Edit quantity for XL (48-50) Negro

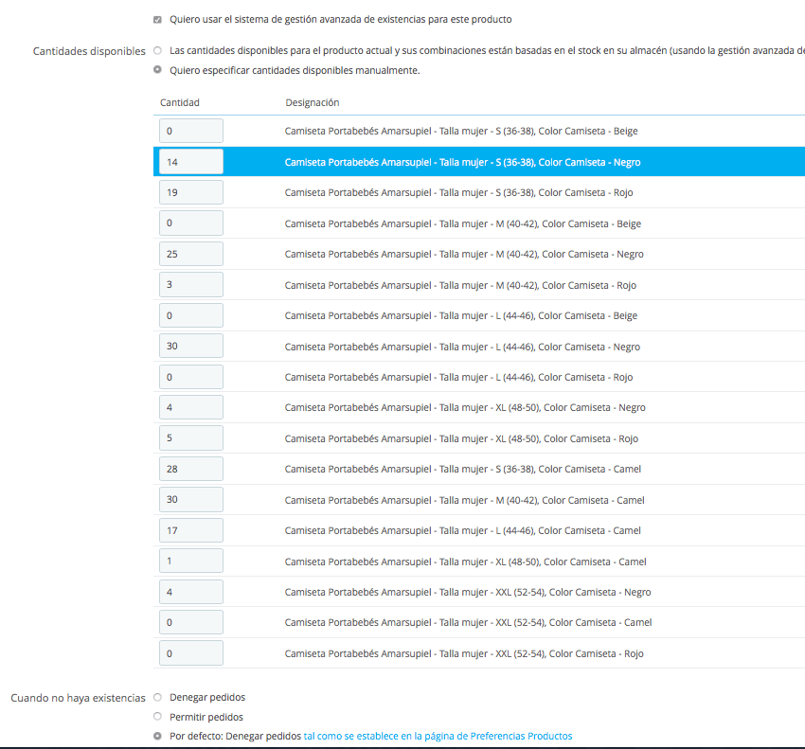coord(191,407)
